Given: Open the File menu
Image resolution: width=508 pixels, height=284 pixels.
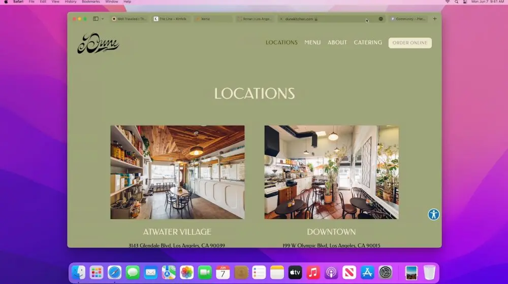Looking at the screenshot, I should click(x=31, y=2).
